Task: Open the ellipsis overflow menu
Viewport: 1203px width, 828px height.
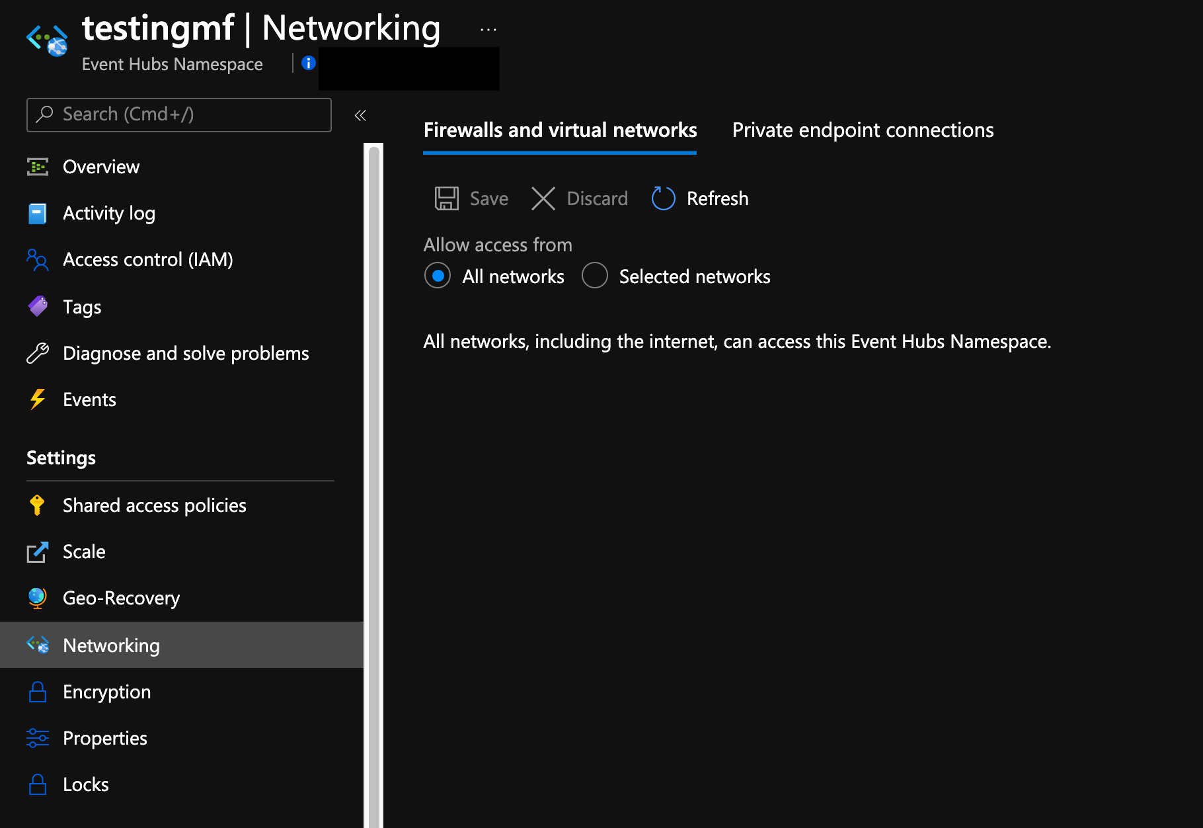Action: tap(488, 29)
